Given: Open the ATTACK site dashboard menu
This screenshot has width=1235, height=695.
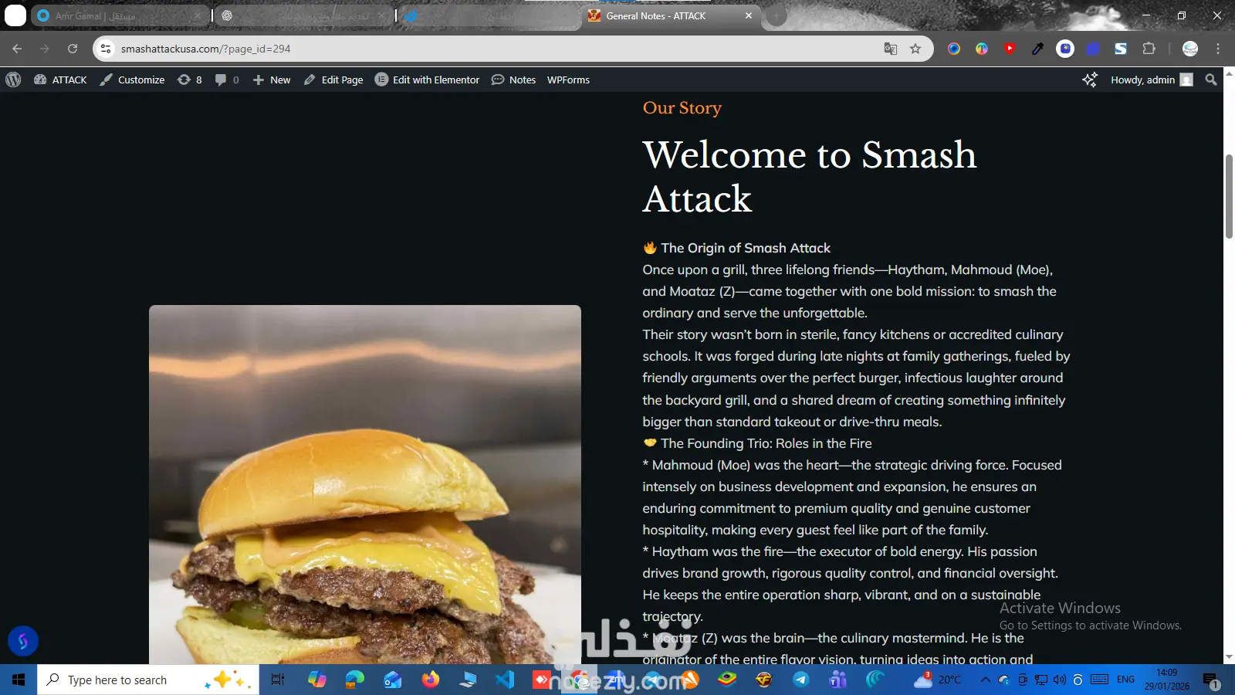Looking at the screenshot, I should pos(60,80).
